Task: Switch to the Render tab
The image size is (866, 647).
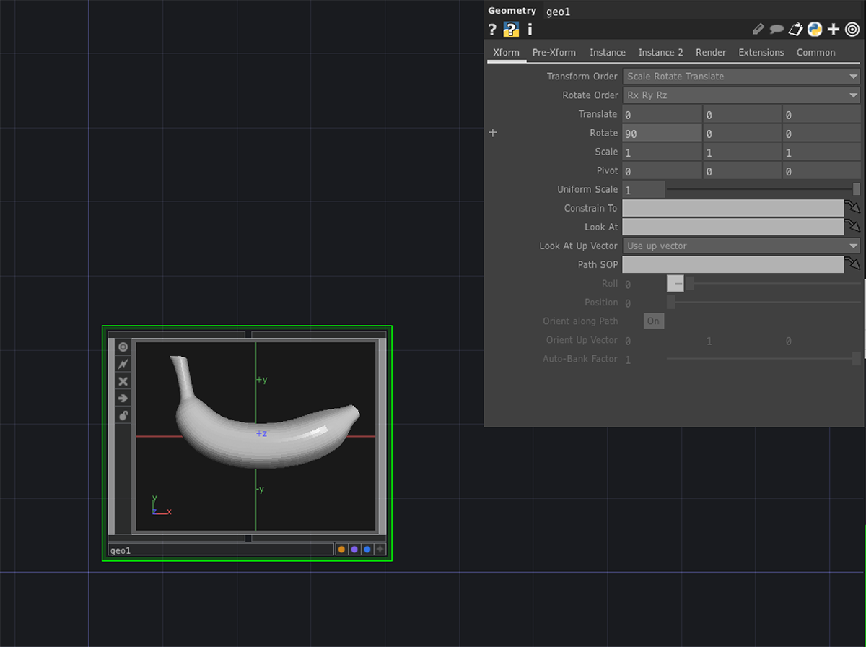Action: tap(711, 53)
